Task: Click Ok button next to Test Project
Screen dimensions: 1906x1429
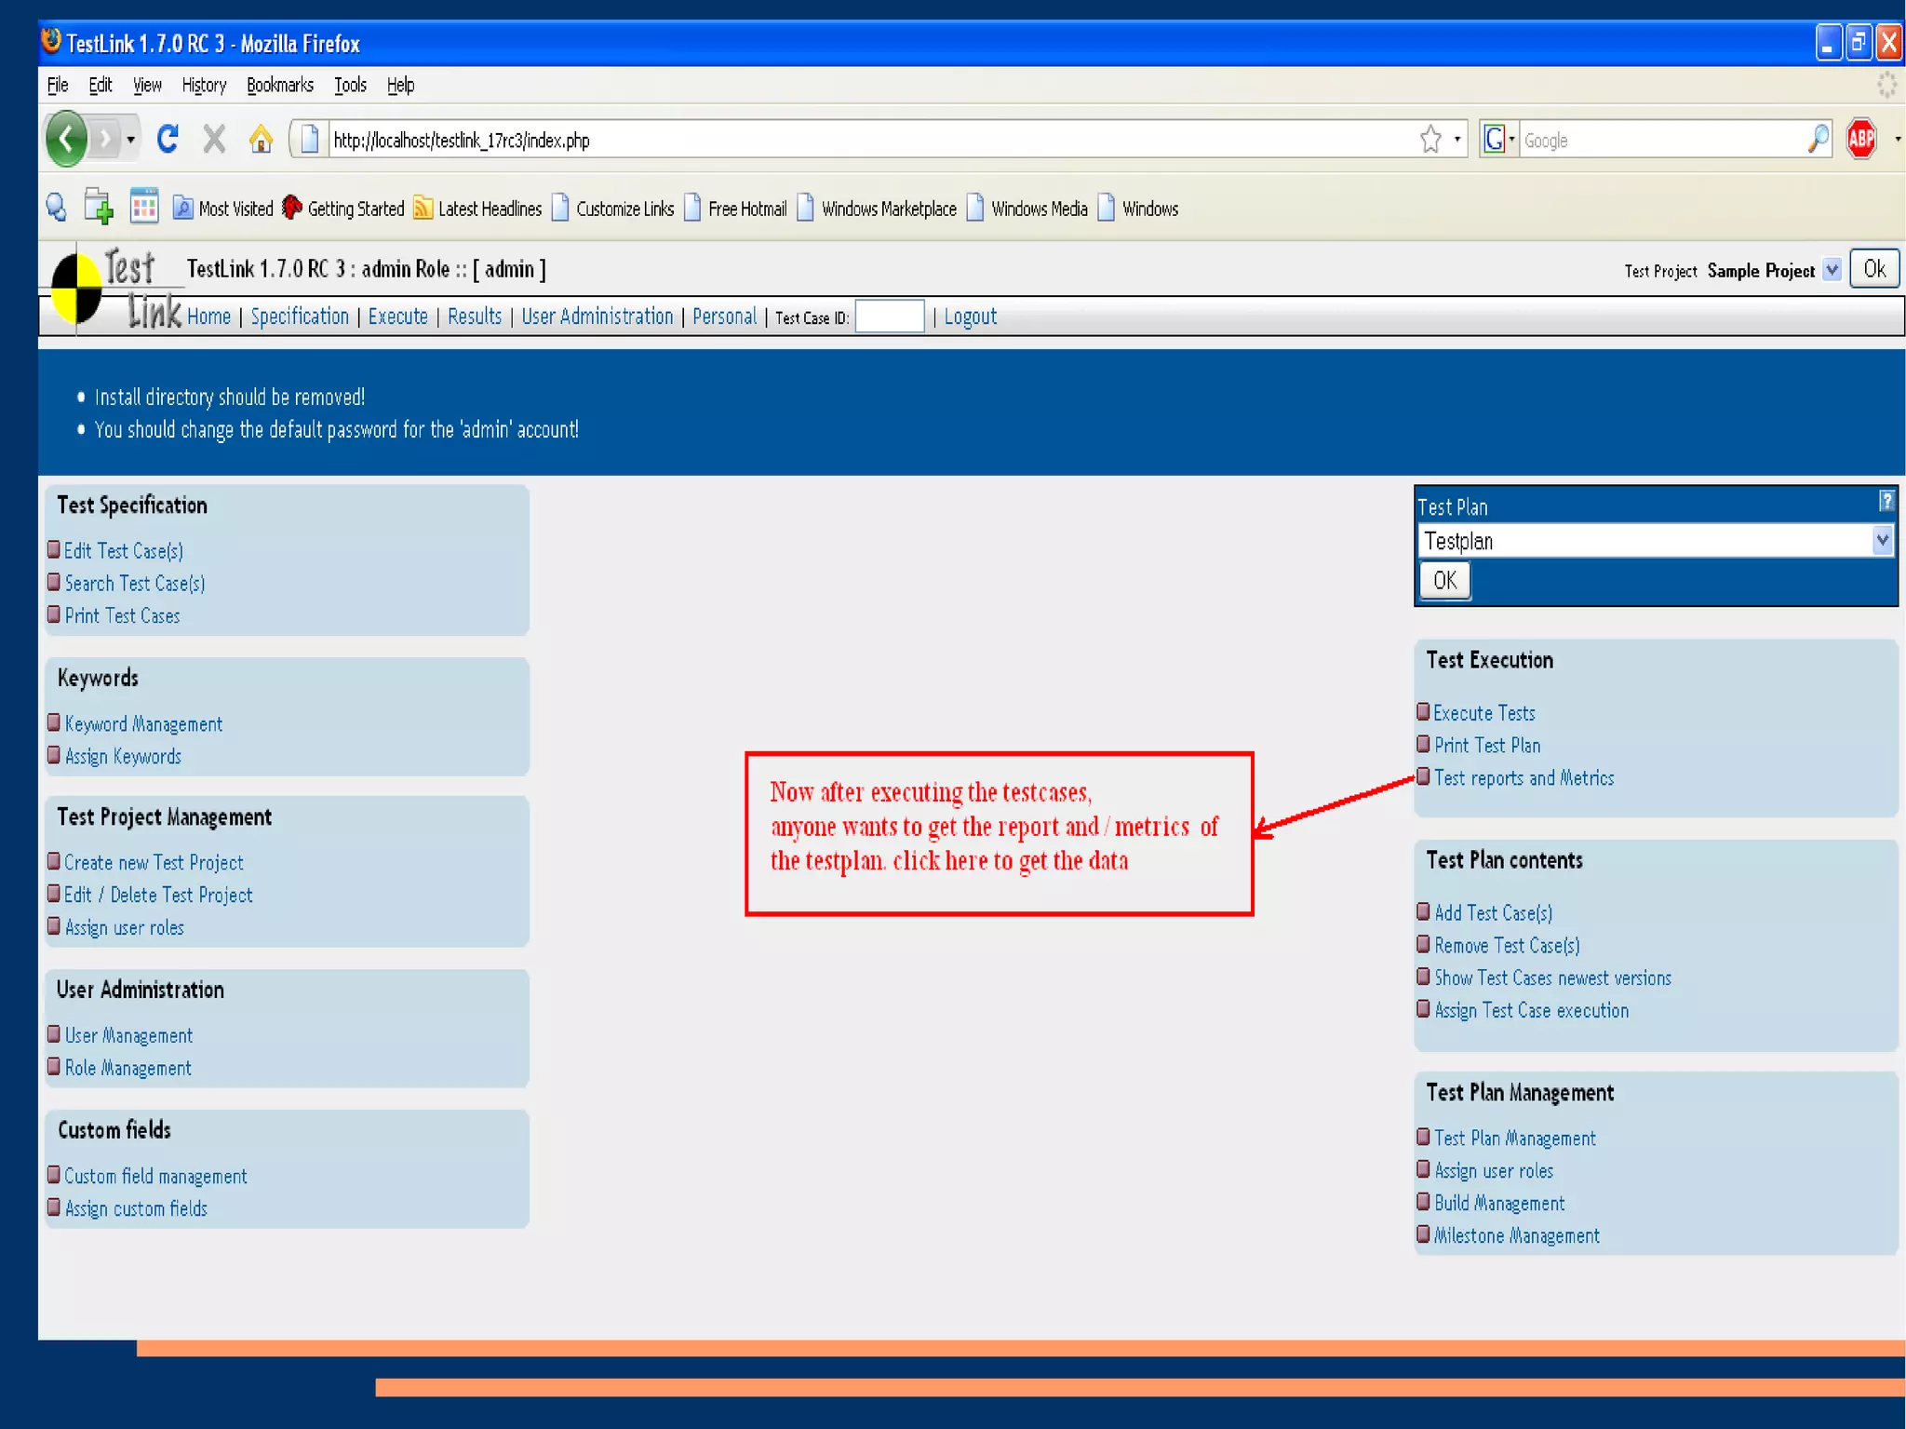Action: (1874, 269)
